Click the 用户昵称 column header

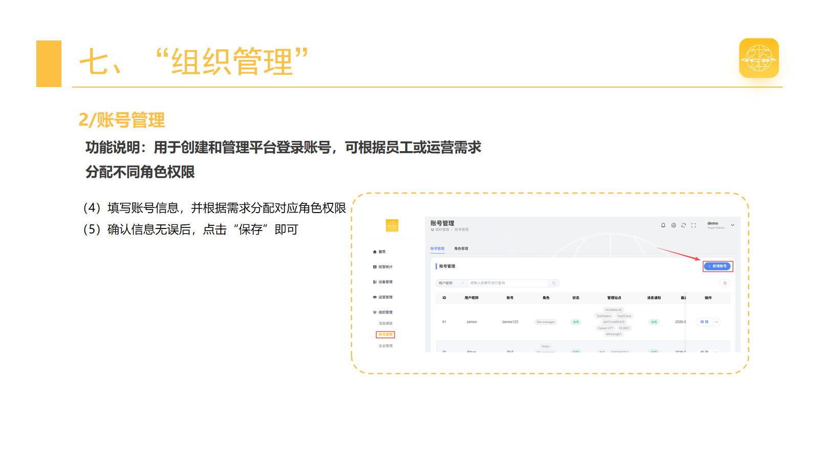471,298
